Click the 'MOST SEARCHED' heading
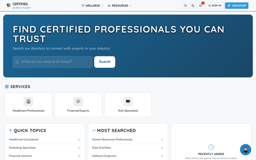 pyautogui.click(x=116, y=131)
